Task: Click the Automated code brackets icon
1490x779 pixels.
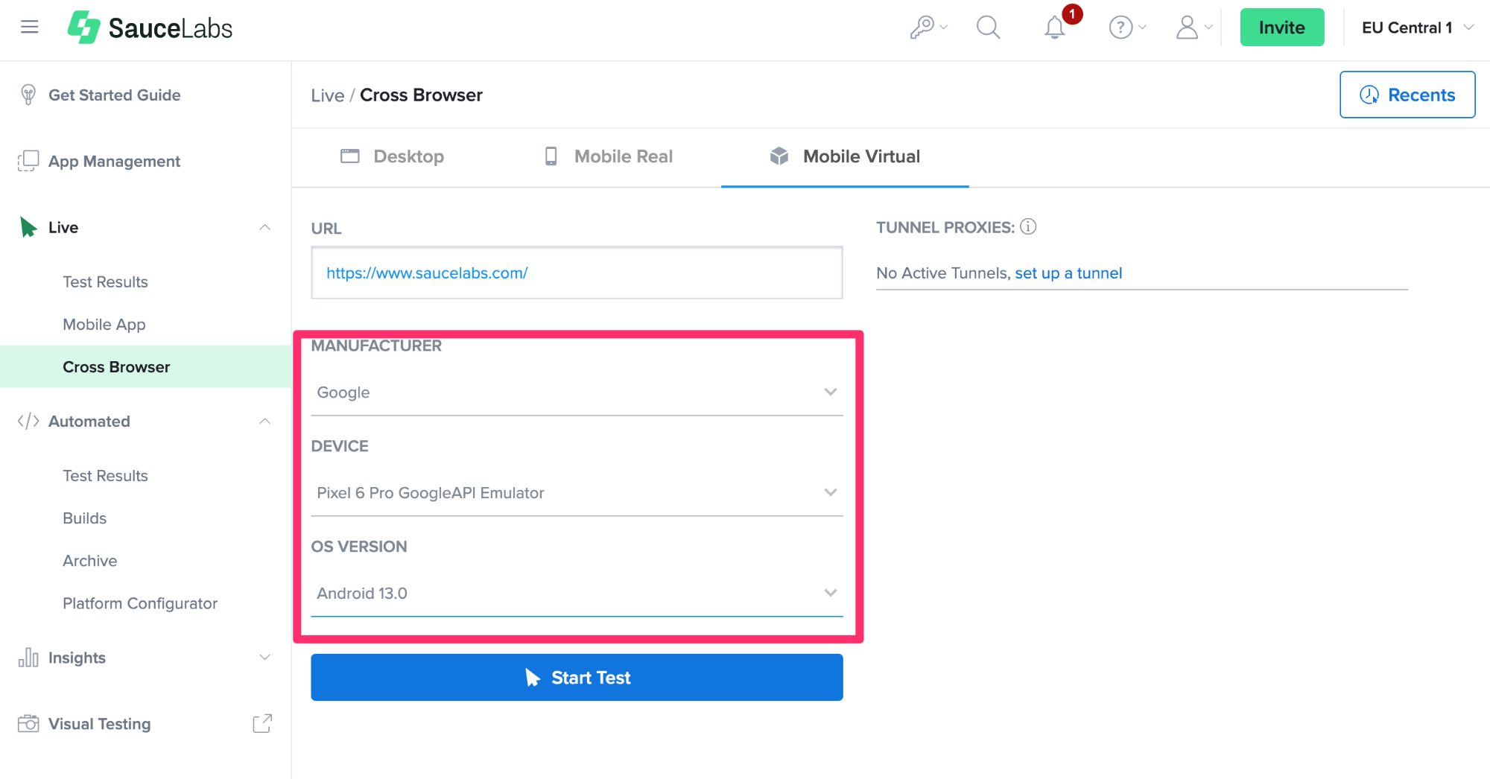Action: coord(28,421)
